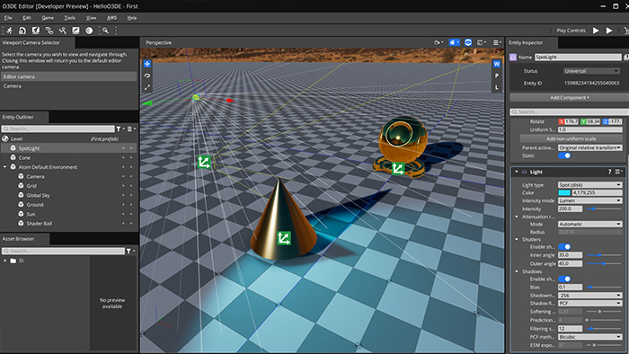This screenshot has width=629, height=354.
Task: Switch to Local reference space L
Action: [x=497, y=87]
